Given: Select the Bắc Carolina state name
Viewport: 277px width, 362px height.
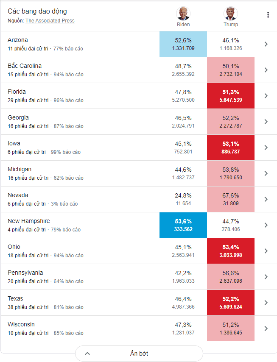Looking at the screenshot, I should [x=25, y=66].
